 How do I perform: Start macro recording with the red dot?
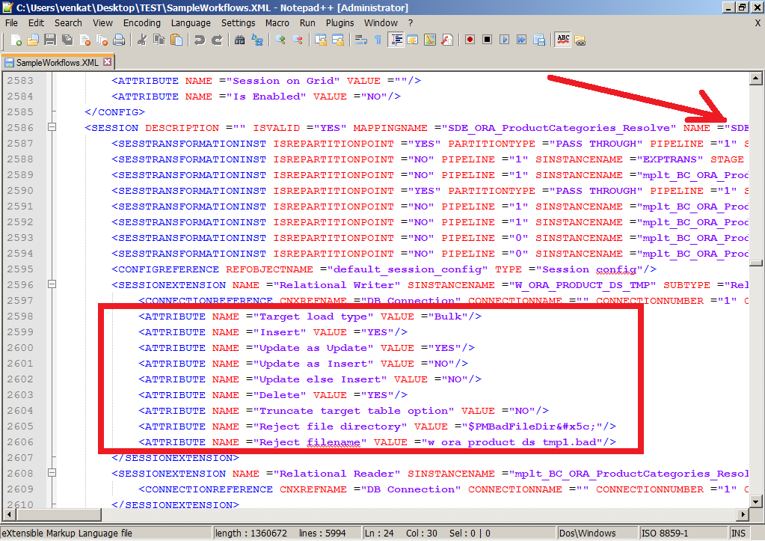[470, 40]
